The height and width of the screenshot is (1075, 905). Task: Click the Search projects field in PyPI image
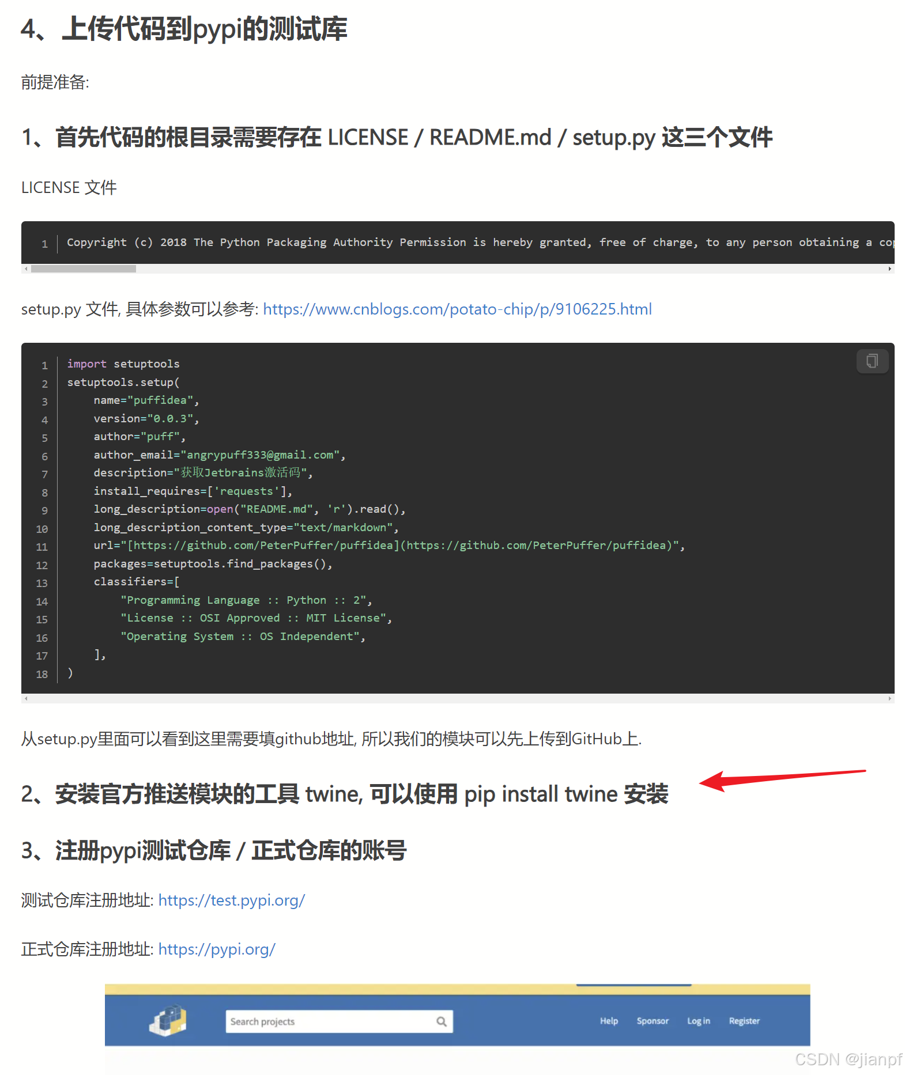click(339, 1021)
